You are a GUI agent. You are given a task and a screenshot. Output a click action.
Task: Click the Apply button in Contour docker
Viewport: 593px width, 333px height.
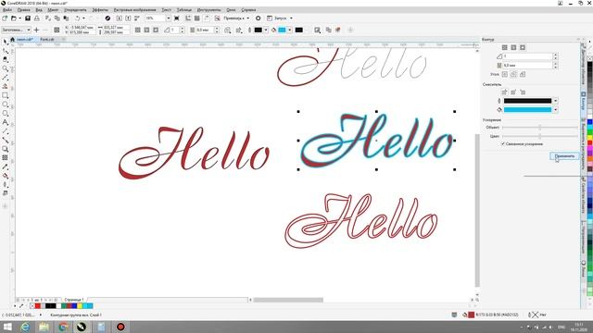tap(564, 156)
